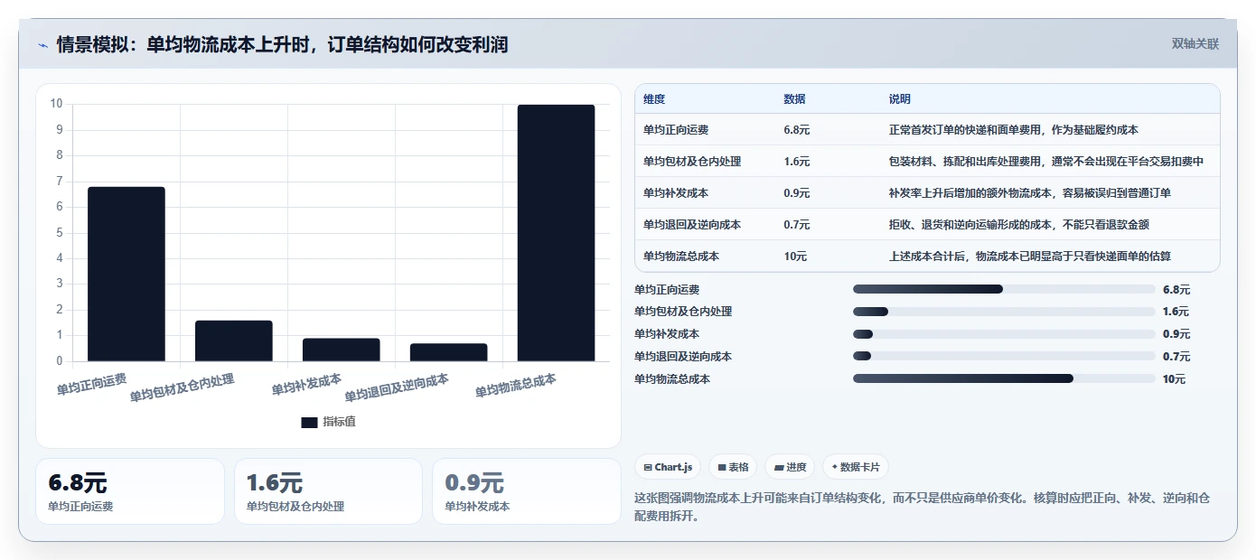Click the 单均退回及逆向成本 chart bar
Screen dimensions: 1256x560
449,353
